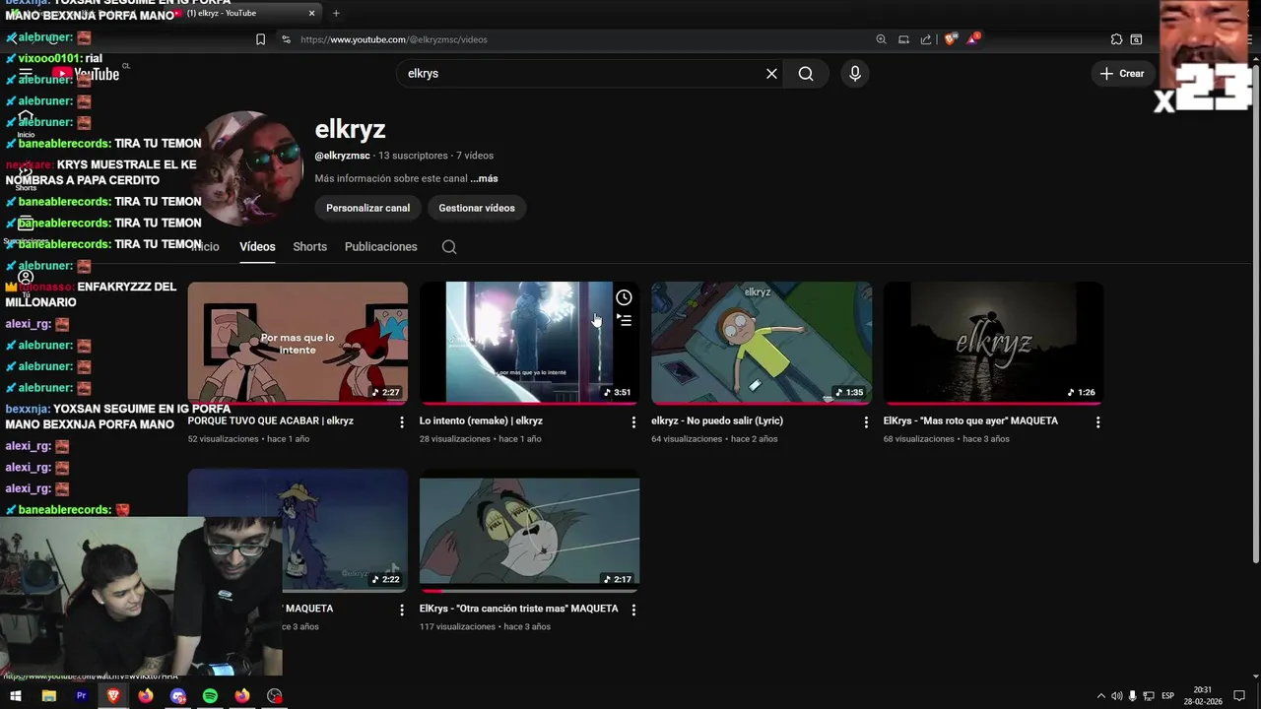Switch to the Publicaciones tab
Image resolution: width=1261 pixels, height=709 pixels.
[381, 247]
